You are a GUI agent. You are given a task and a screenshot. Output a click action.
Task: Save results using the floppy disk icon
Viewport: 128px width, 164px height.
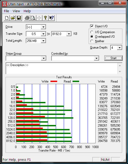[19, 18]
